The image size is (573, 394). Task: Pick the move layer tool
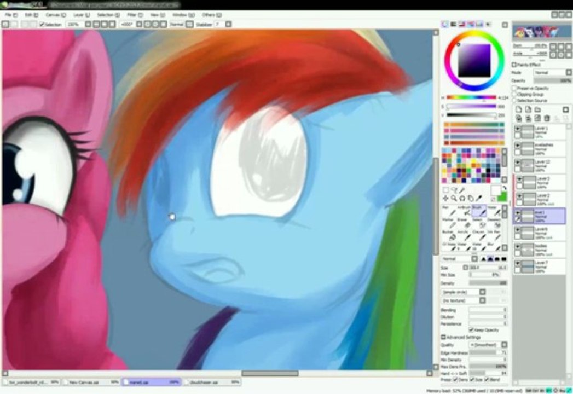click(x=446, y=198)
